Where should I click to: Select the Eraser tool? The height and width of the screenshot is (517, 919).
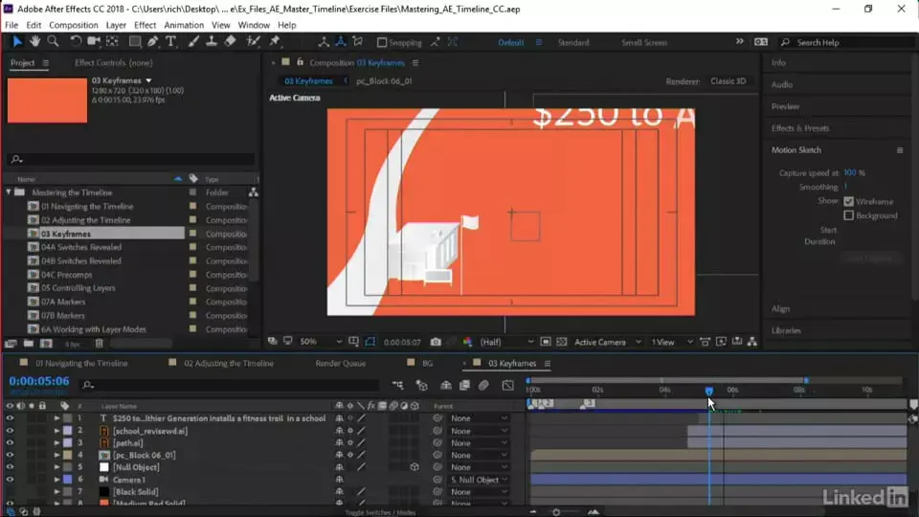click(x=230, y=41)
